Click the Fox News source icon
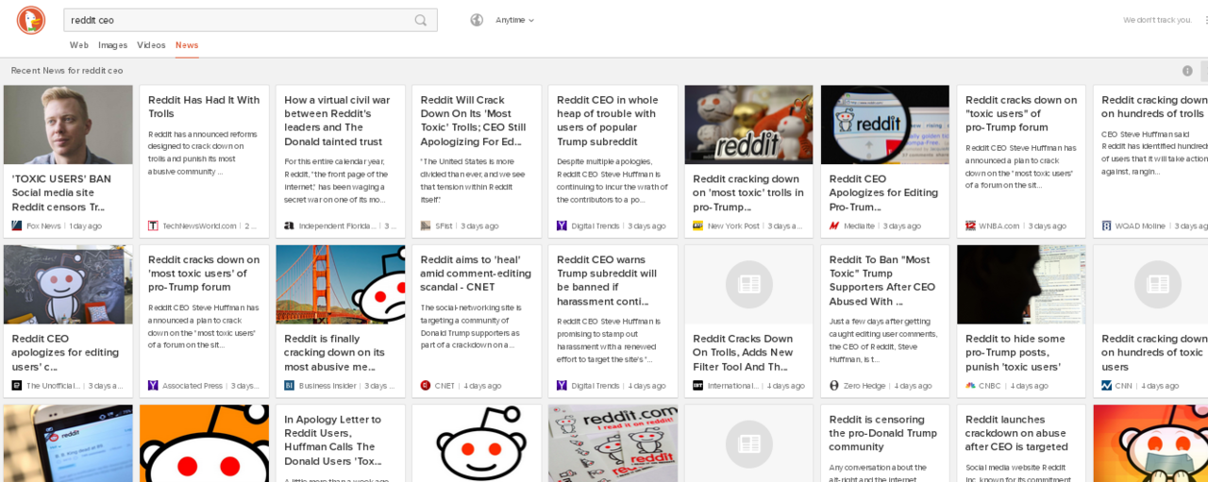 [17, 225]
